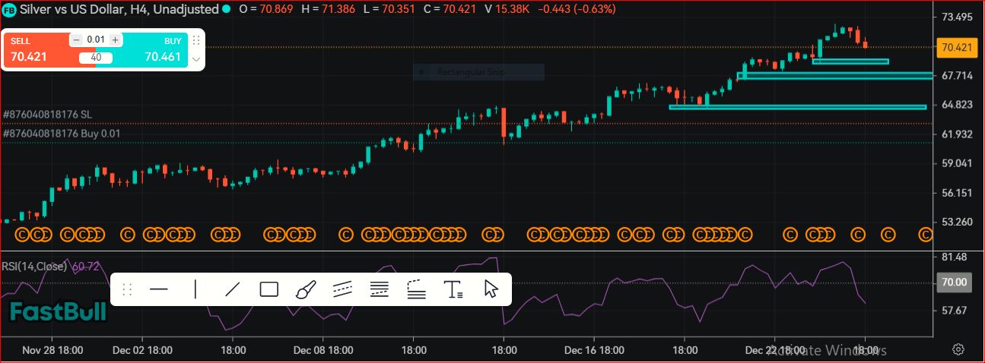Select the parallel channel tool
The height and width of the screenshot is (363, 985).
pyautogui.click(x=343, y=289)
